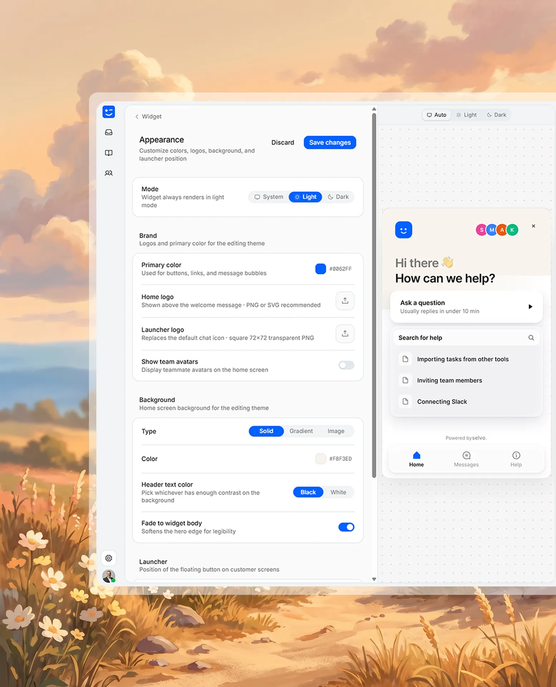Select Gradient background type
This screenshot has width=556, height=687.
[301, 431]
